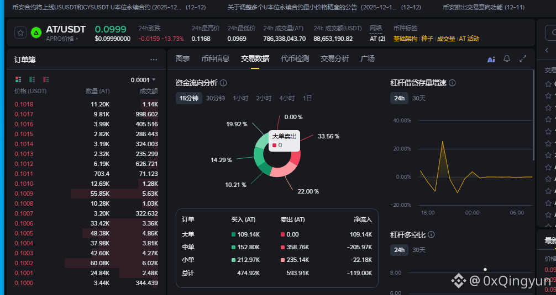Screen dimensions: 556x295
Task: Click info icon next to 杠杆借贷存量增速
Action: pyautogui.click(x=452, y=83)
